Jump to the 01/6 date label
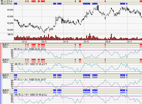Image resolution: width=142 pixels, height=104 pixels. pyautogui.click(x=108, y=42)
